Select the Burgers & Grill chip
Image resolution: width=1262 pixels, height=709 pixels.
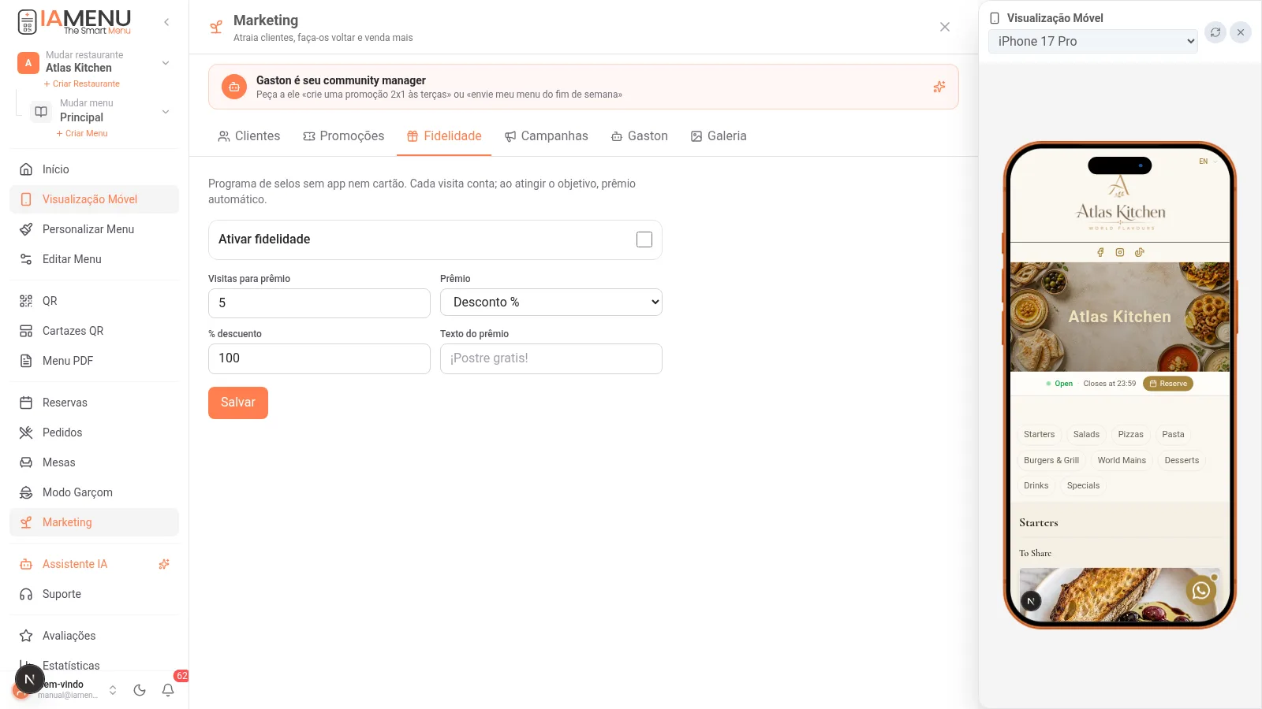coord(1051,461)
